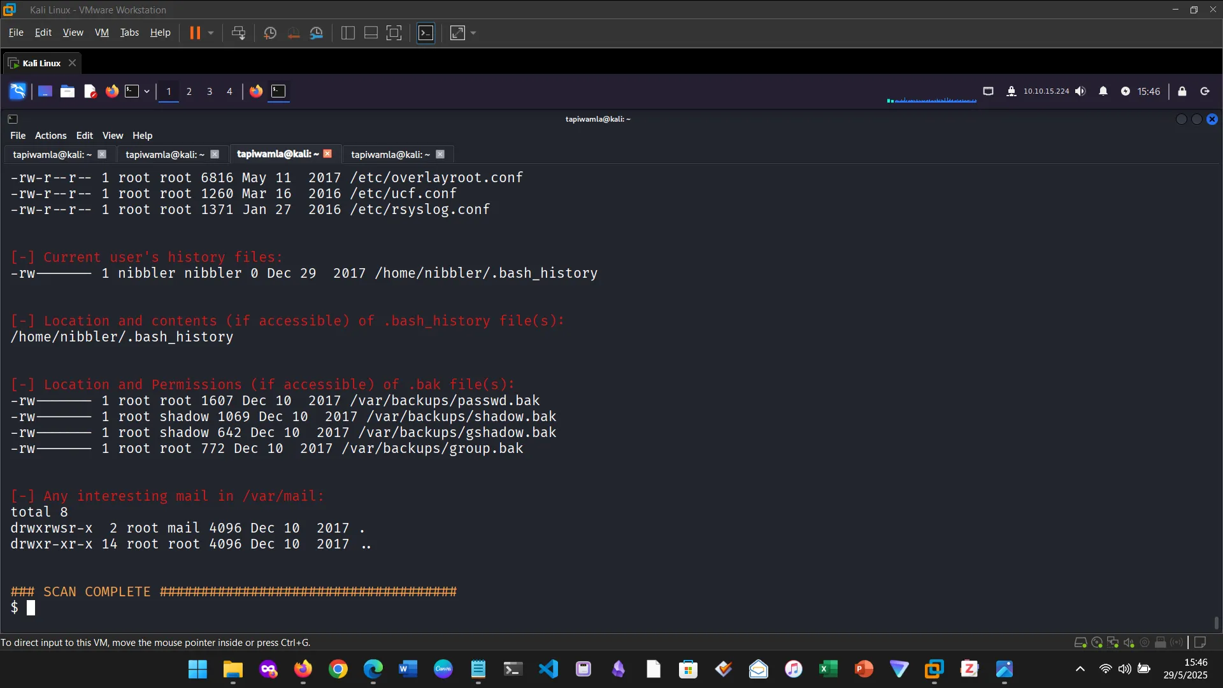Take a snapshot using the VMware toolbar
1223x688 pixels.
269,32
